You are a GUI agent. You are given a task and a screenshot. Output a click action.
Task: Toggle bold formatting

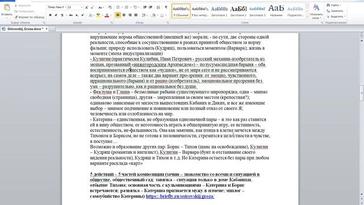coord(50,15)
